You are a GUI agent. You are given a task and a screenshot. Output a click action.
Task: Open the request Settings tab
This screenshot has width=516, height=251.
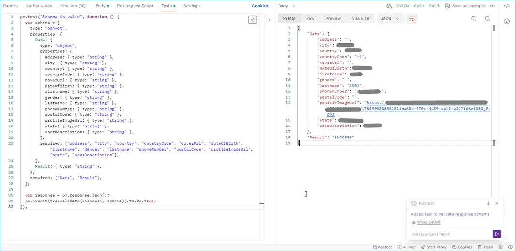(x=192, y=6)
